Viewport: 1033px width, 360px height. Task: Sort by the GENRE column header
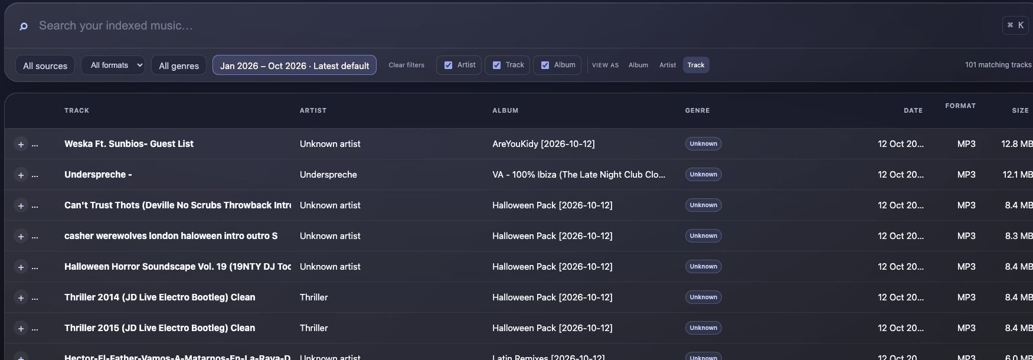[697, 110]
